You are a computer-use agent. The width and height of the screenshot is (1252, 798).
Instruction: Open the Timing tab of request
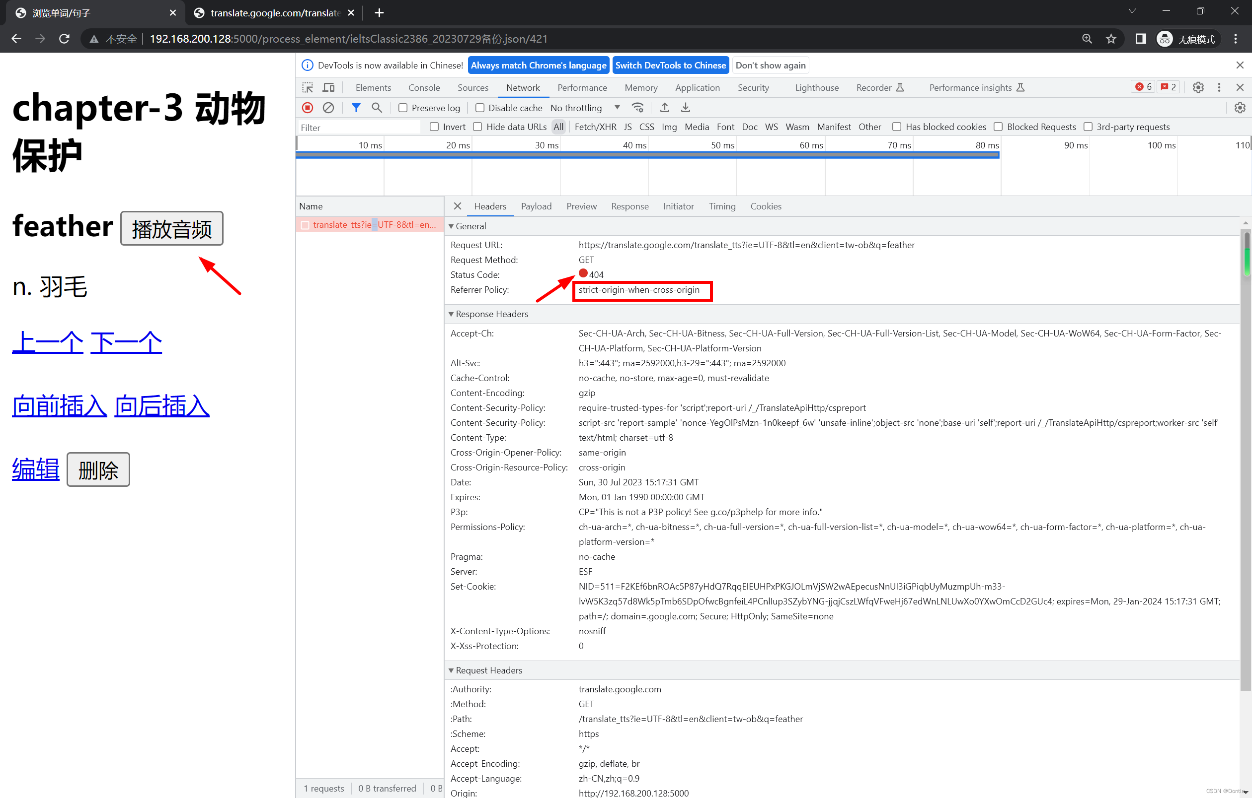point(722,206)
